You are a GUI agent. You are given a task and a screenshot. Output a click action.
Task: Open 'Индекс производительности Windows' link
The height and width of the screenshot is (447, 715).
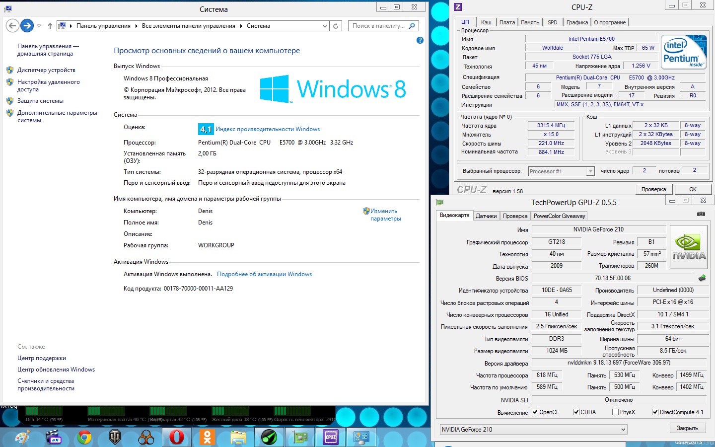pos(268,129)
